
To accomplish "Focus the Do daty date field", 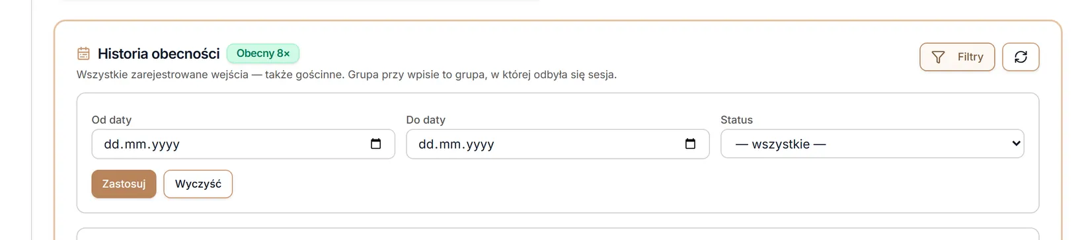I will pos(557,144).
